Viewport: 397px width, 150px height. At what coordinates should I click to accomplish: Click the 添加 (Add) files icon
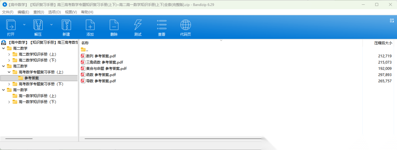coord(90,26)
